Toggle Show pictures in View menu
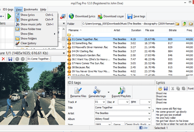Image resolution: width=194 pixels, height=132 pixels. tap(29, 20)
